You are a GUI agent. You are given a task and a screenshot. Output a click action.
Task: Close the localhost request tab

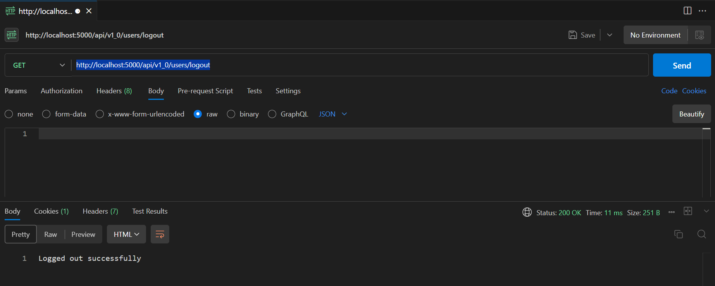(89, 11)
